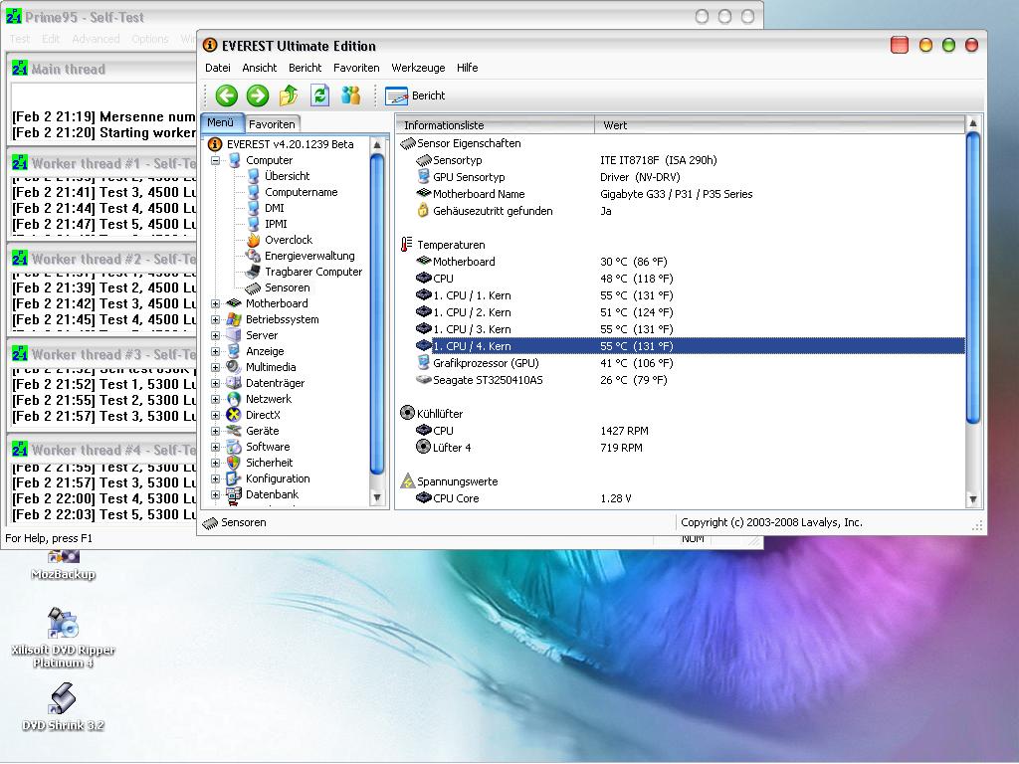The width and height of the screenshot is (1019, 764).
Task: Select IPMI in the tree
Action: 276,224
